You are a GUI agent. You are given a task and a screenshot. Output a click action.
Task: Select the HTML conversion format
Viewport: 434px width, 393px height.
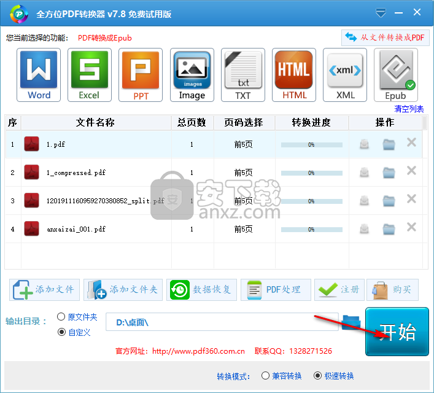pyautogui.click(x=294, y=75)
